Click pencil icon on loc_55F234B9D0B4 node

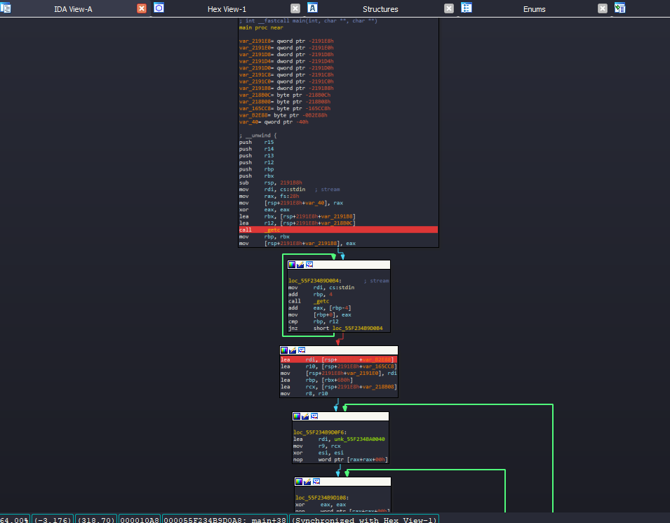point(300,265)
